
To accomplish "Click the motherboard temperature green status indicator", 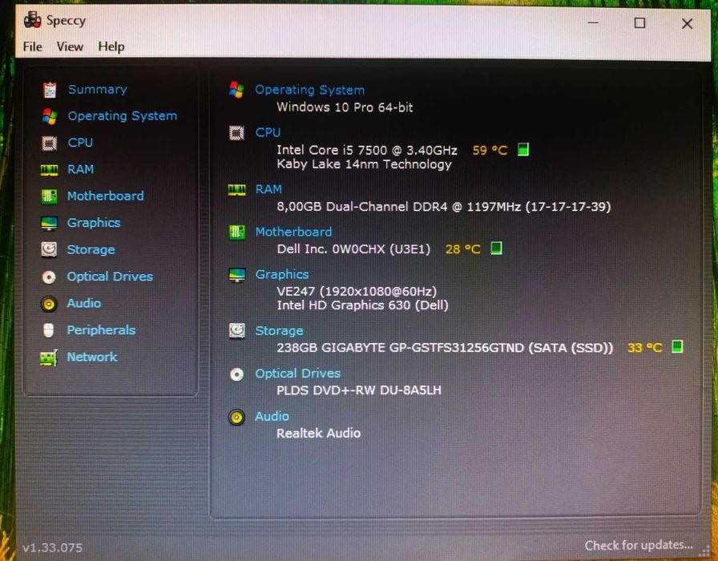I will pos(496,248).
